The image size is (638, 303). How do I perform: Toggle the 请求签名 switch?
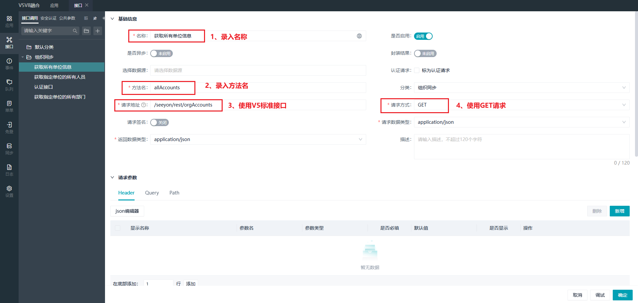(x=159, y=122)
